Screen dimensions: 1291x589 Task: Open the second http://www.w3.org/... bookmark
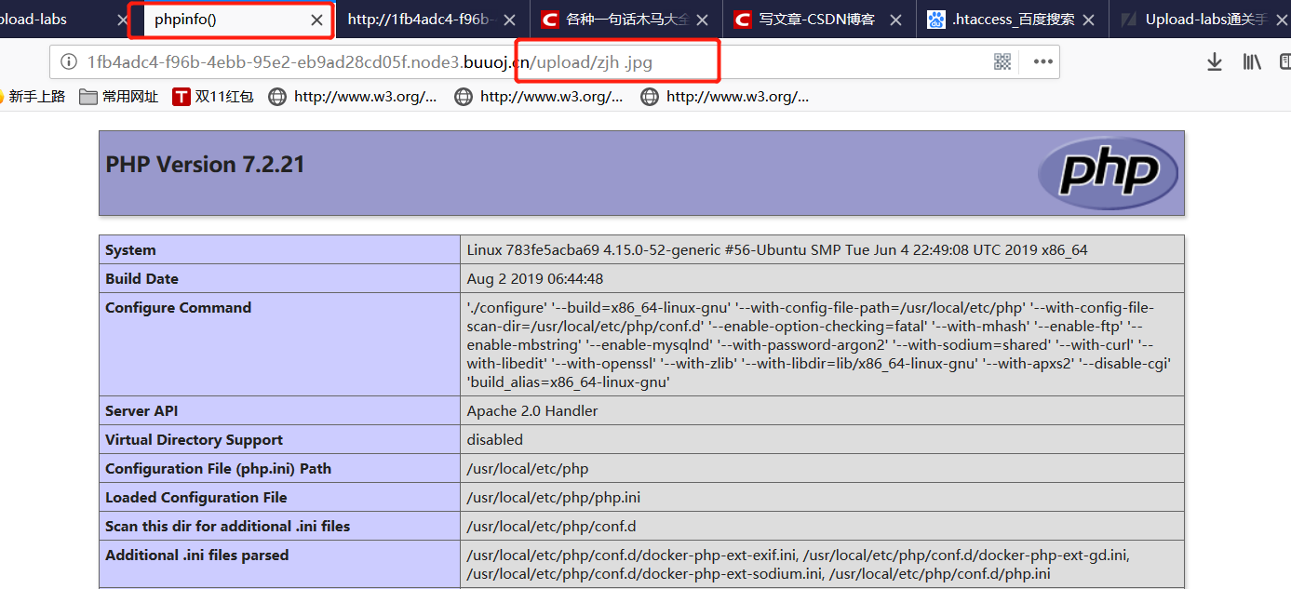(x=539, y=96)
